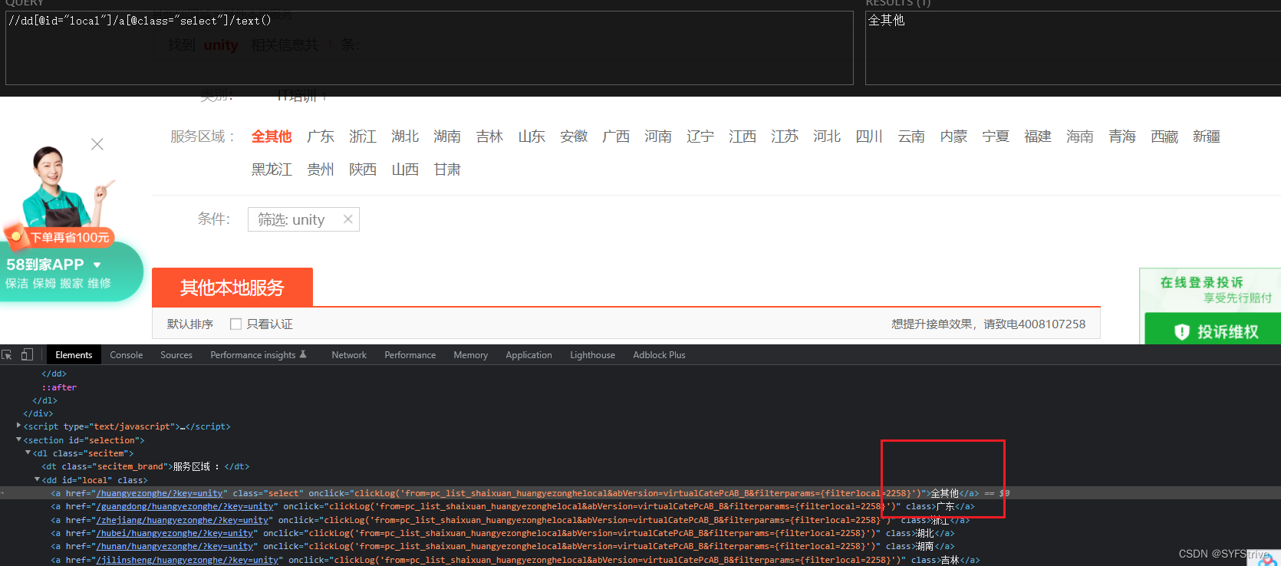The width and height of the screenshot is (1281, 566).
Task: Open the Application tab
Action: [529, 355]
